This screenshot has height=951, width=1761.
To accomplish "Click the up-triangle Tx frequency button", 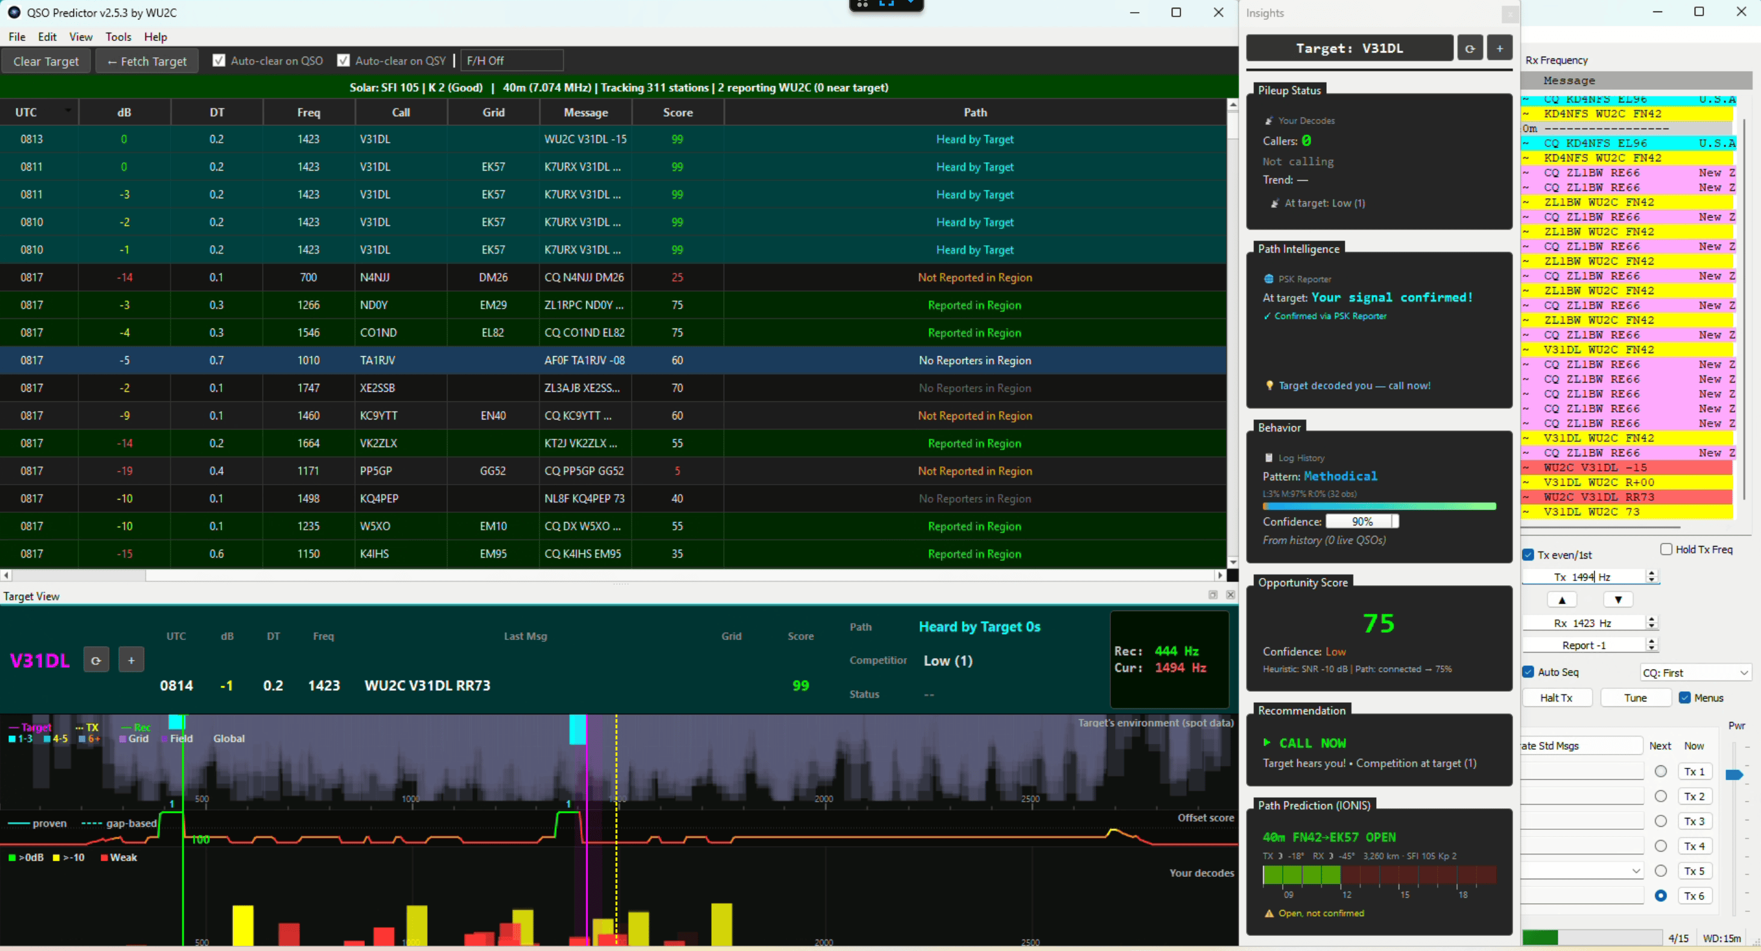I will (x=1562, y=600).
